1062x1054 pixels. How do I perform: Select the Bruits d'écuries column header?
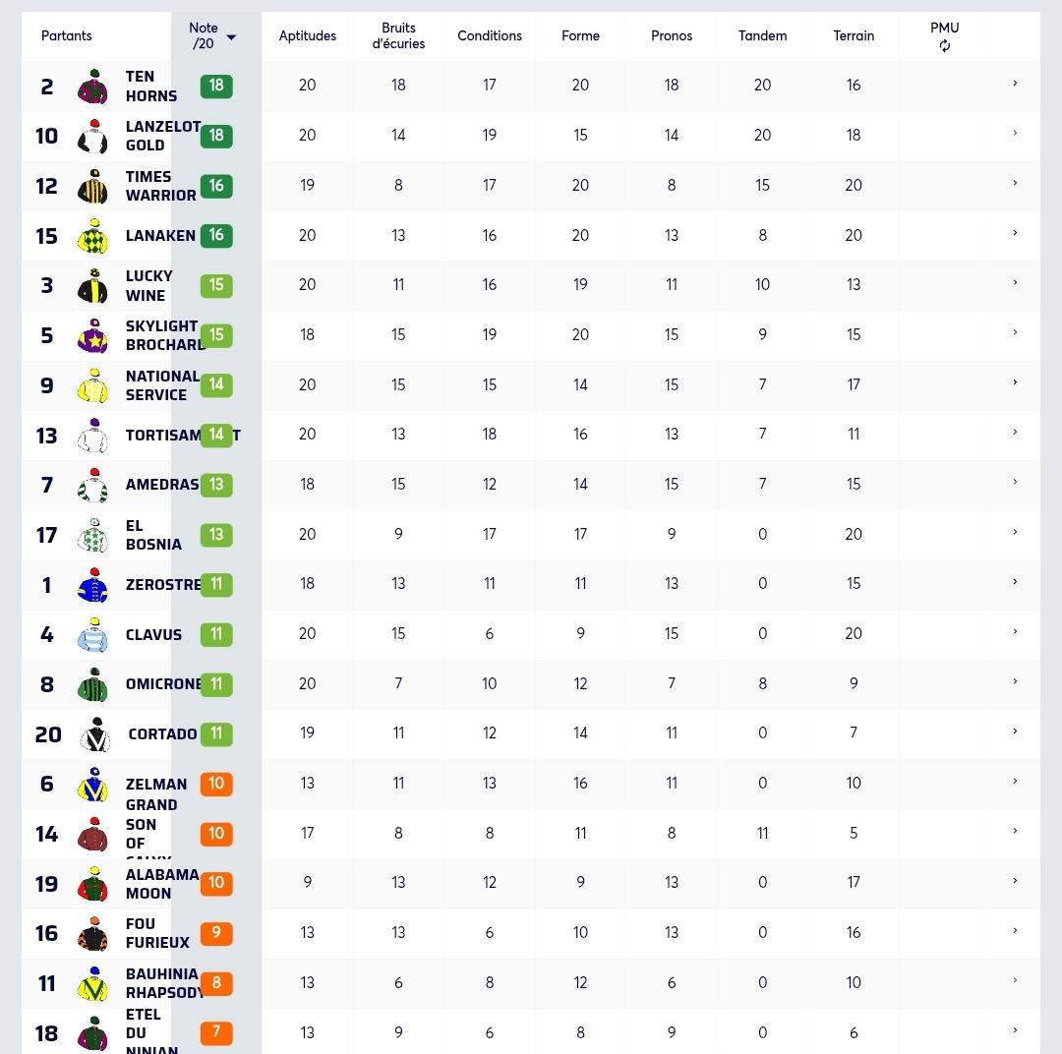pos(398,36)
